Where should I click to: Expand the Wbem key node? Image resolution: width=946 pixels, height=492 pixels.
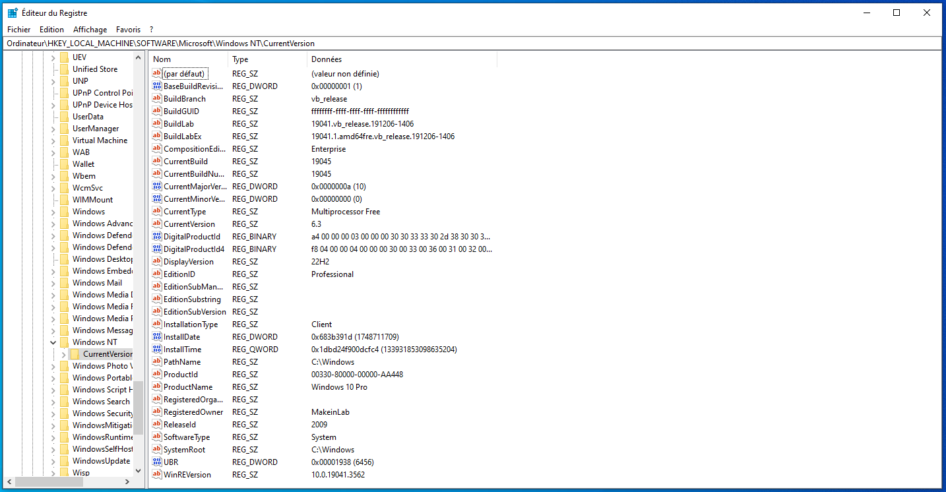(53, 176)
